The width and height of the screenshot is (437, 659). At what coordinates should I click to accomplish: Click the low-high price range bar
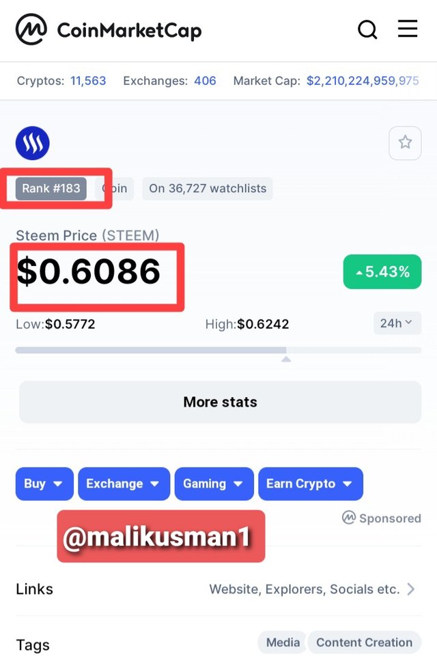(x=218, y=350)
